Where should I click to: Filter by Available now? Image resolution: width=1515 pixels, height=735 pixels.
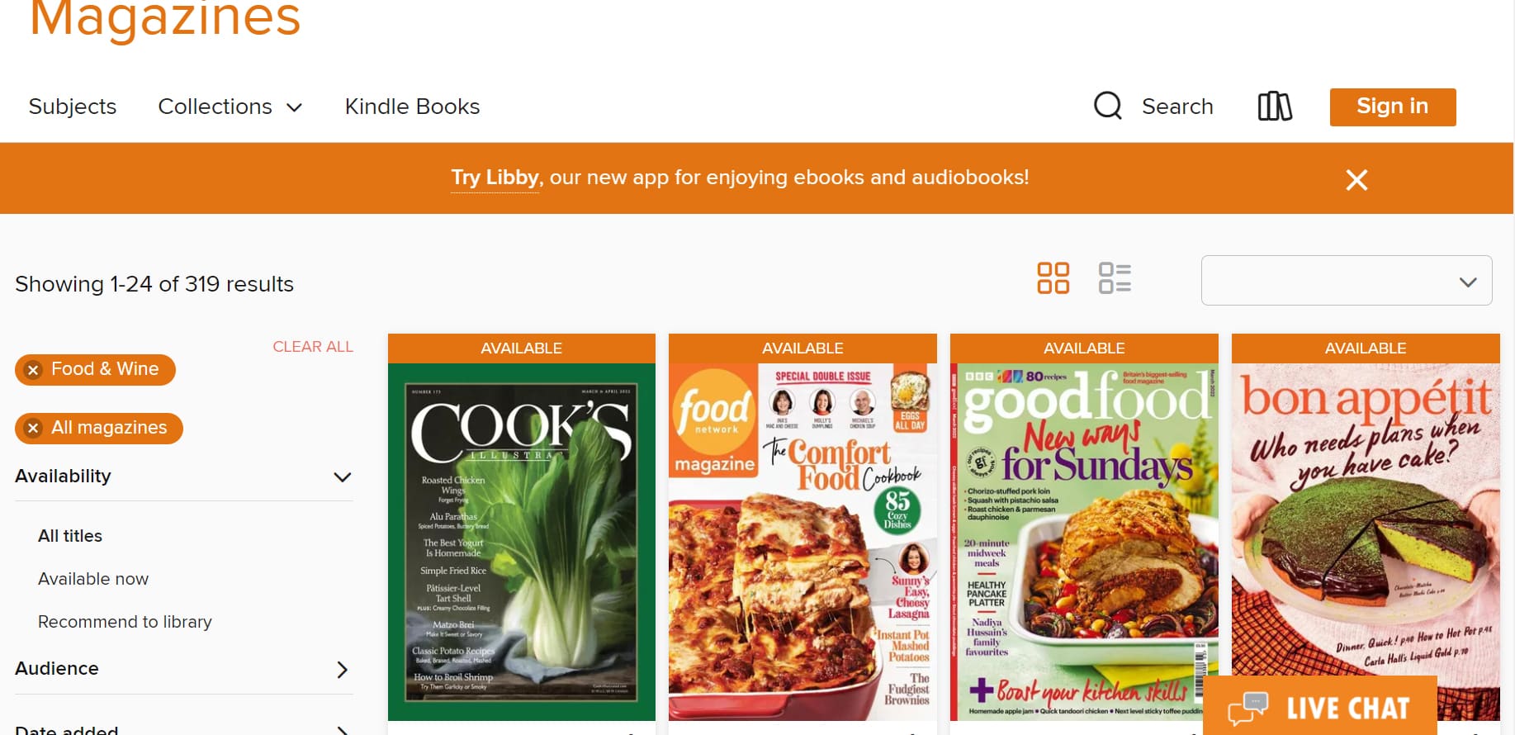click(93, 579)
